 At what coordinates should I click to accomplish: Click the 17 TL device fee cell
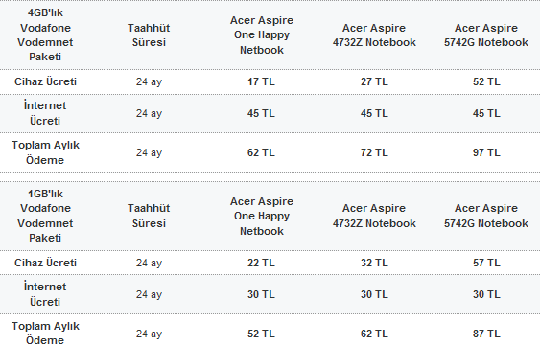261,81
